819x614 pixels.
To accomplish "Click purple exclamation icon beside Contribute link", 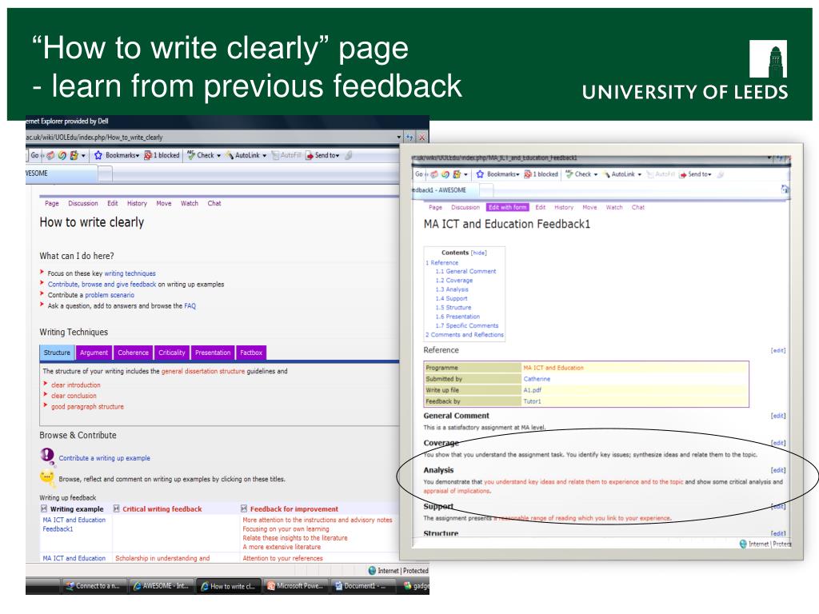I will (x=47, y=456).
